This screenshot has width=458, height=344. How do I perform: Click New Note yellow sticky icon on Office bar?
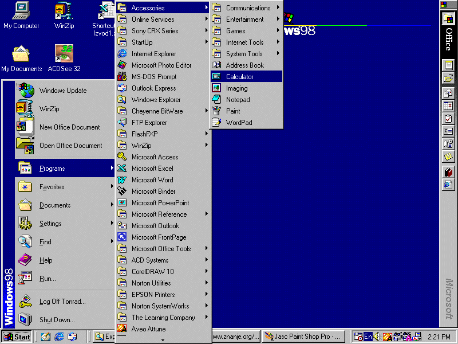(448, 157)
